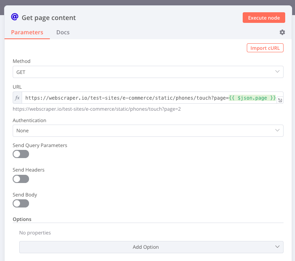Viewport: 295px width, 261px height.
Task: Switch to the Parameters tab
Action: 27,32
